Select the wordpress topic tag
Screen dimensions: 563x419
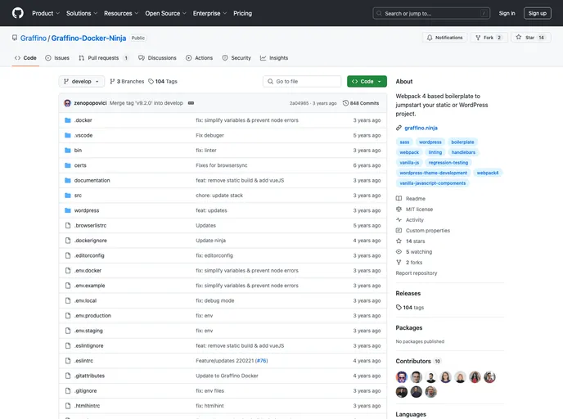[430, 142]
